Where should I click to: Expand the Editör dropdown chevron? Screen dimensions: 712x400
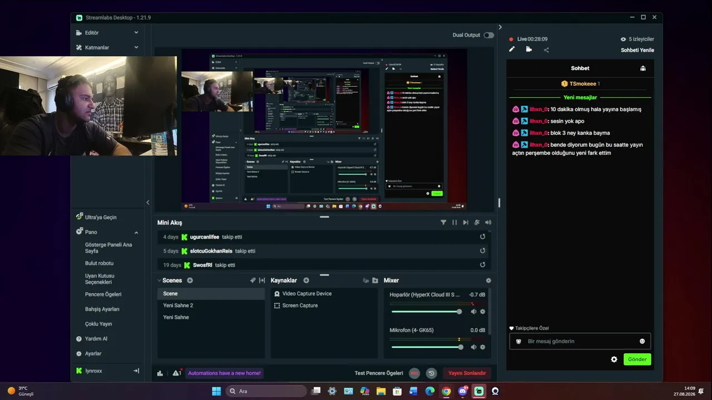point(136,33)
